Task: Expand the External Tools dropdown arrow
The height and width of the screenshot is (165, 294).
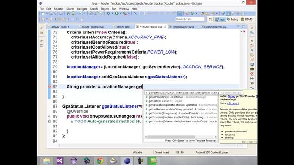Action: pyautogui.click(x=129, y=13)
